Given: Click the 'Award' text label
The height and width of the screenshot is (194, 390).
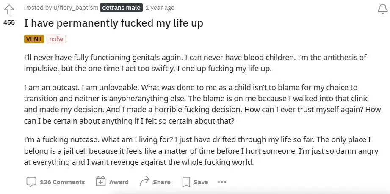Looking at the screenshot, I should 119,182.
